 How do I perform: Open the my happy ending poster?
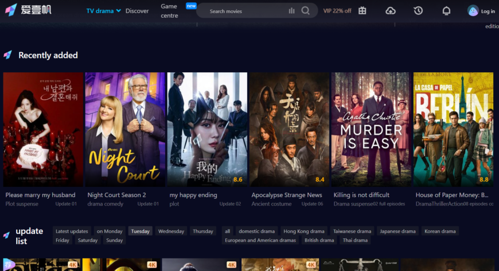tap(207, 129)
